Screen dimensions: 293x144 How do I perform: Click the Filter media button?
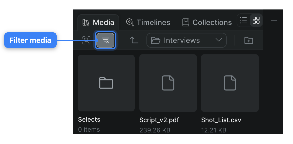[105, 40]
